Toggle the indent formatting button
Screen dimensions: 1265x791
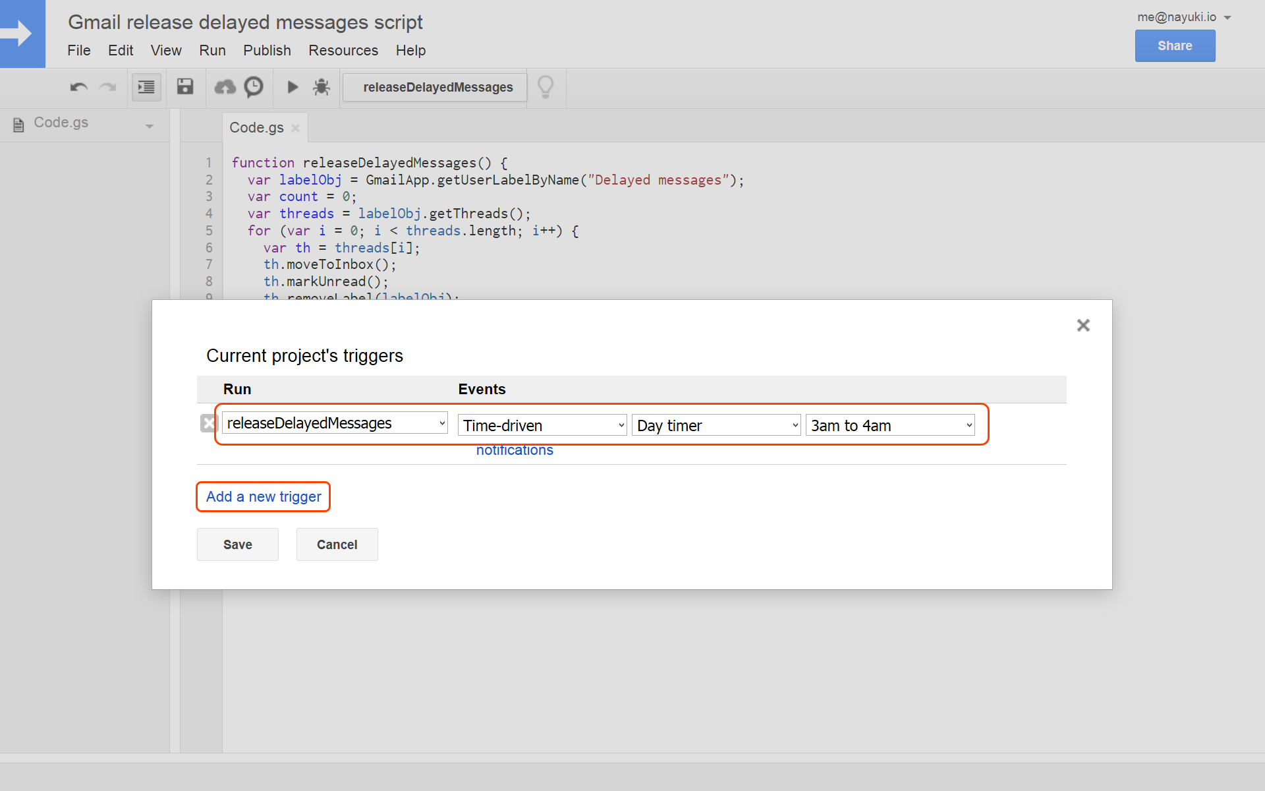click(x=146, y=87)
